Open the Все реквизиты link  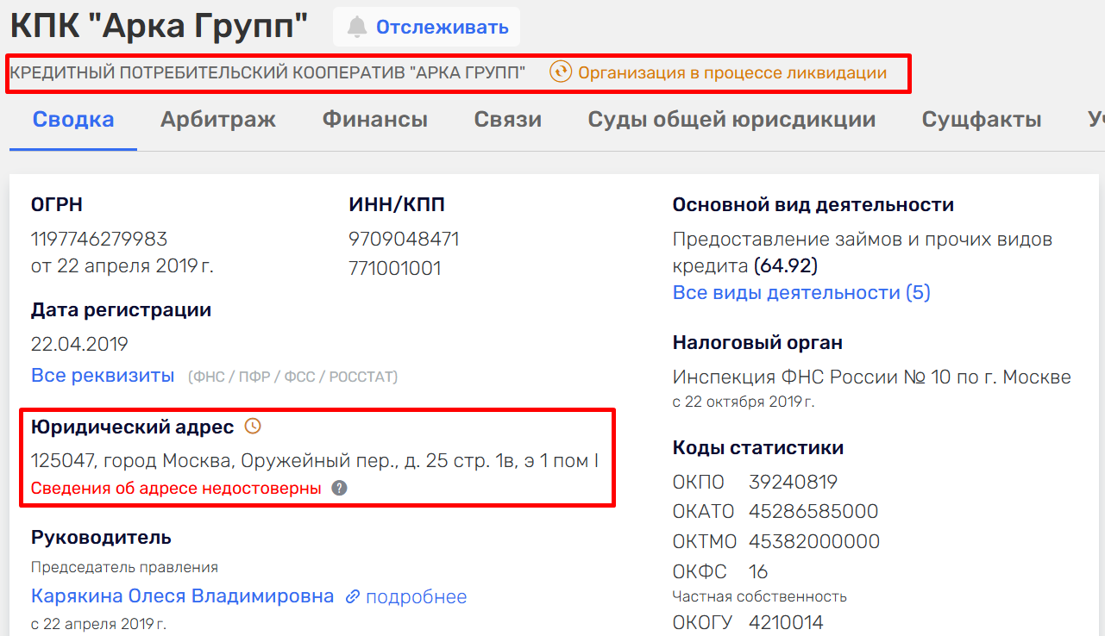point(103,376)
